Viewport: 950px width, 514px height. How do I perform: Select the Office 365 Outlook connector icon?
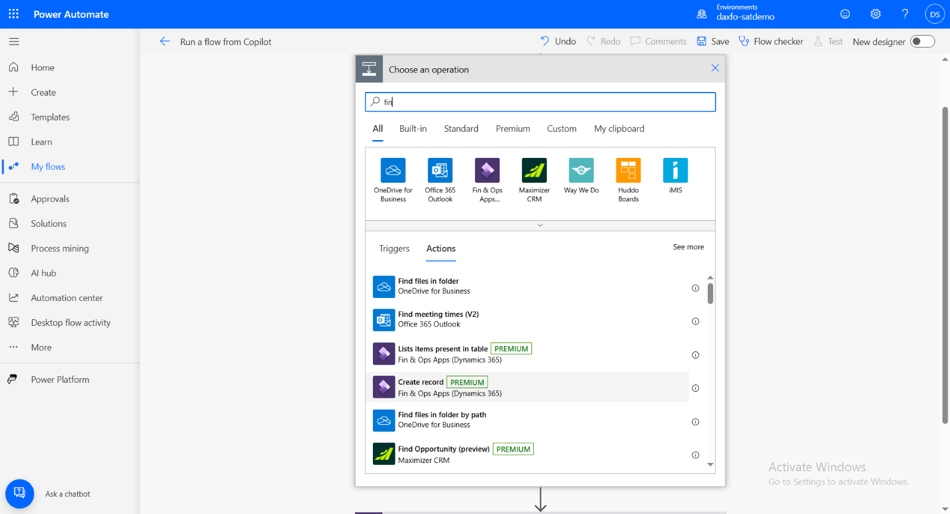tap(440, 170)
